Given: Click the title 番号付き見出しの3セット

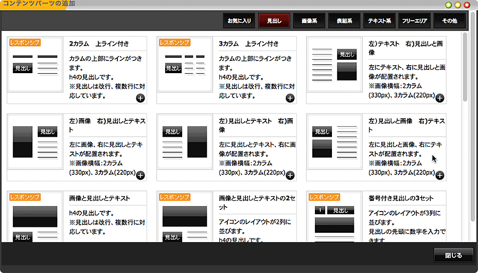Looking at the screenshot, I should [401, 198].
